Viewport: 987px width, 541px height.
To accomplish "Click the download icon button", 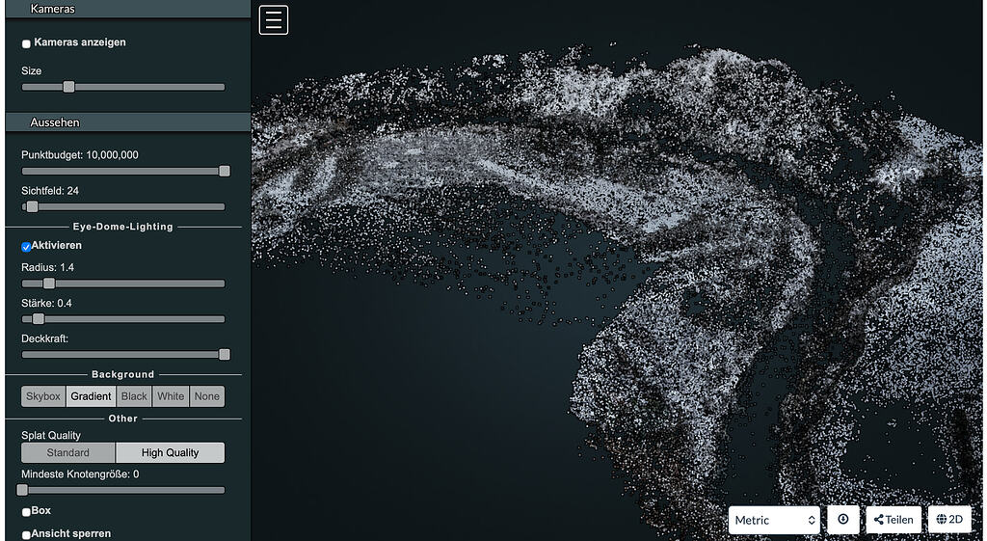I will pos(842,520).
